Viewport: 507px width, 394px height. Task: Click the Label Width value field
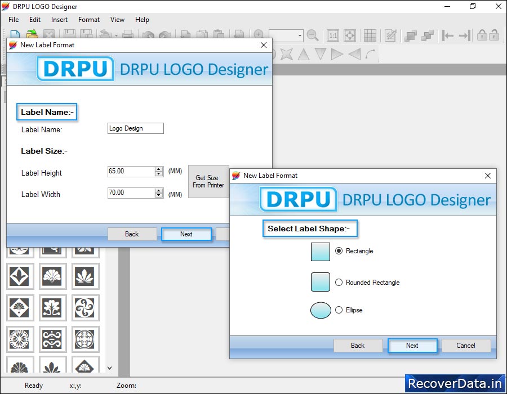click(131, 193)
